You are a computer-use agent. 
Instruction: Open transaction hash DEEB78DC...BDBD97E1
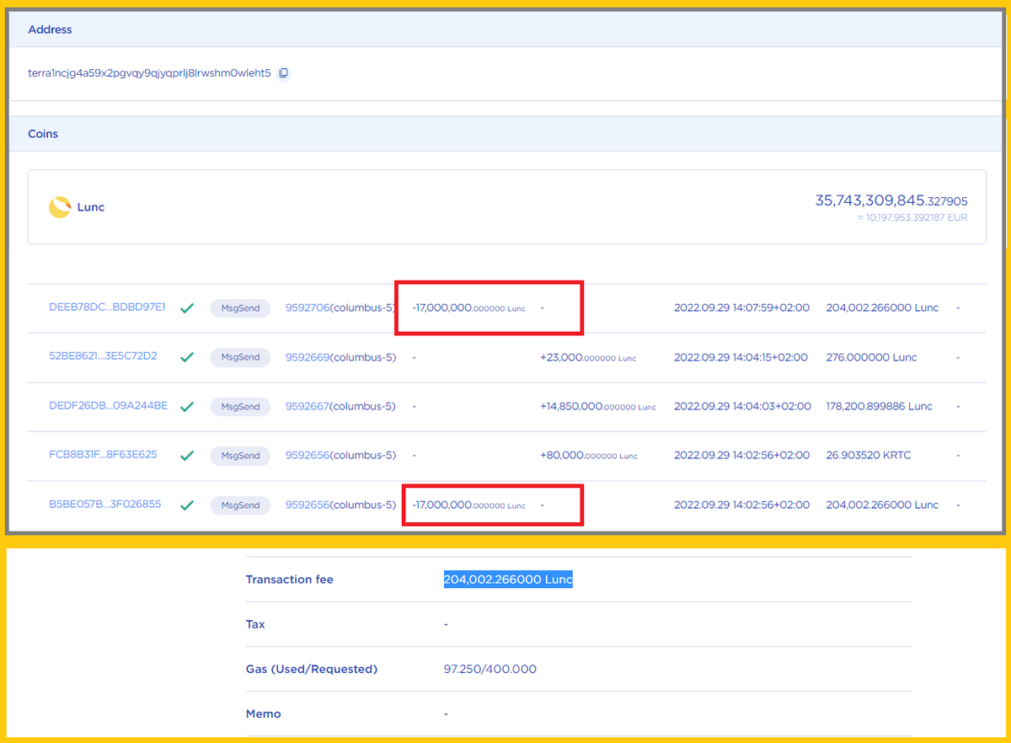[x=107, y=307]
